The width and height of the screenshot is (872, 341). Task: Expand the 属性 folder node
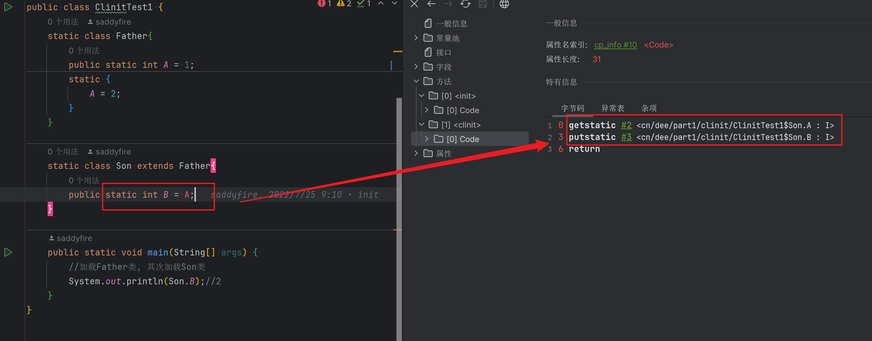pyautogui.click(x=416, y=153)
